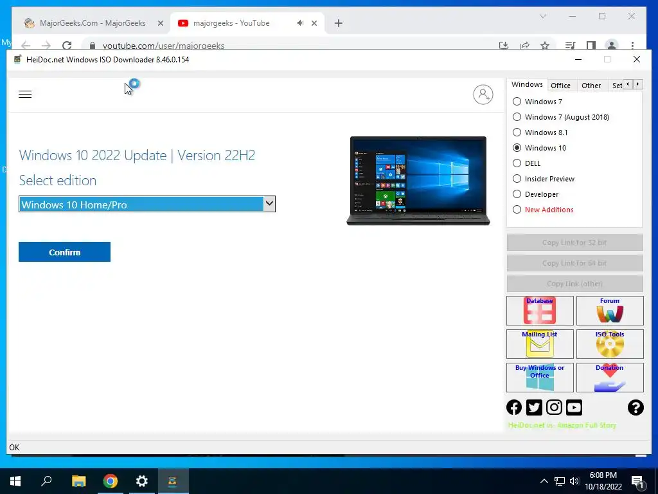The width and height of the screenshot is (658, 494).
Task: Open the Chrome side panel icon
Action: pos(591,46)
